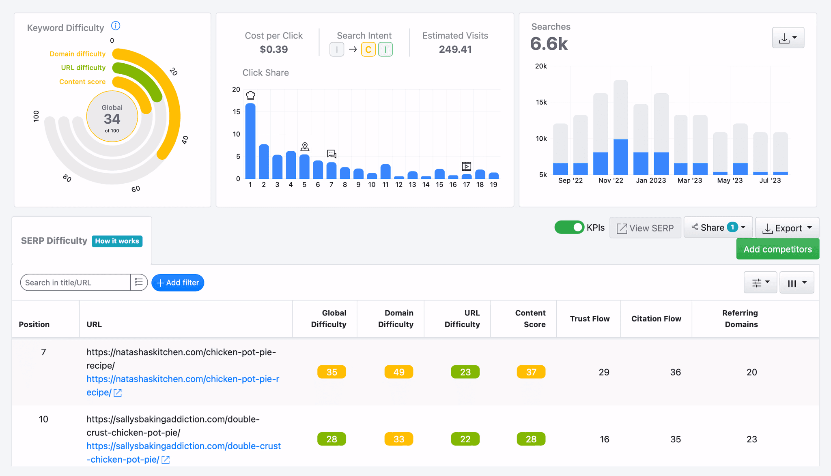Sort by the Trust Flow column header
This screenshot has height=476, width=831.
589,319
